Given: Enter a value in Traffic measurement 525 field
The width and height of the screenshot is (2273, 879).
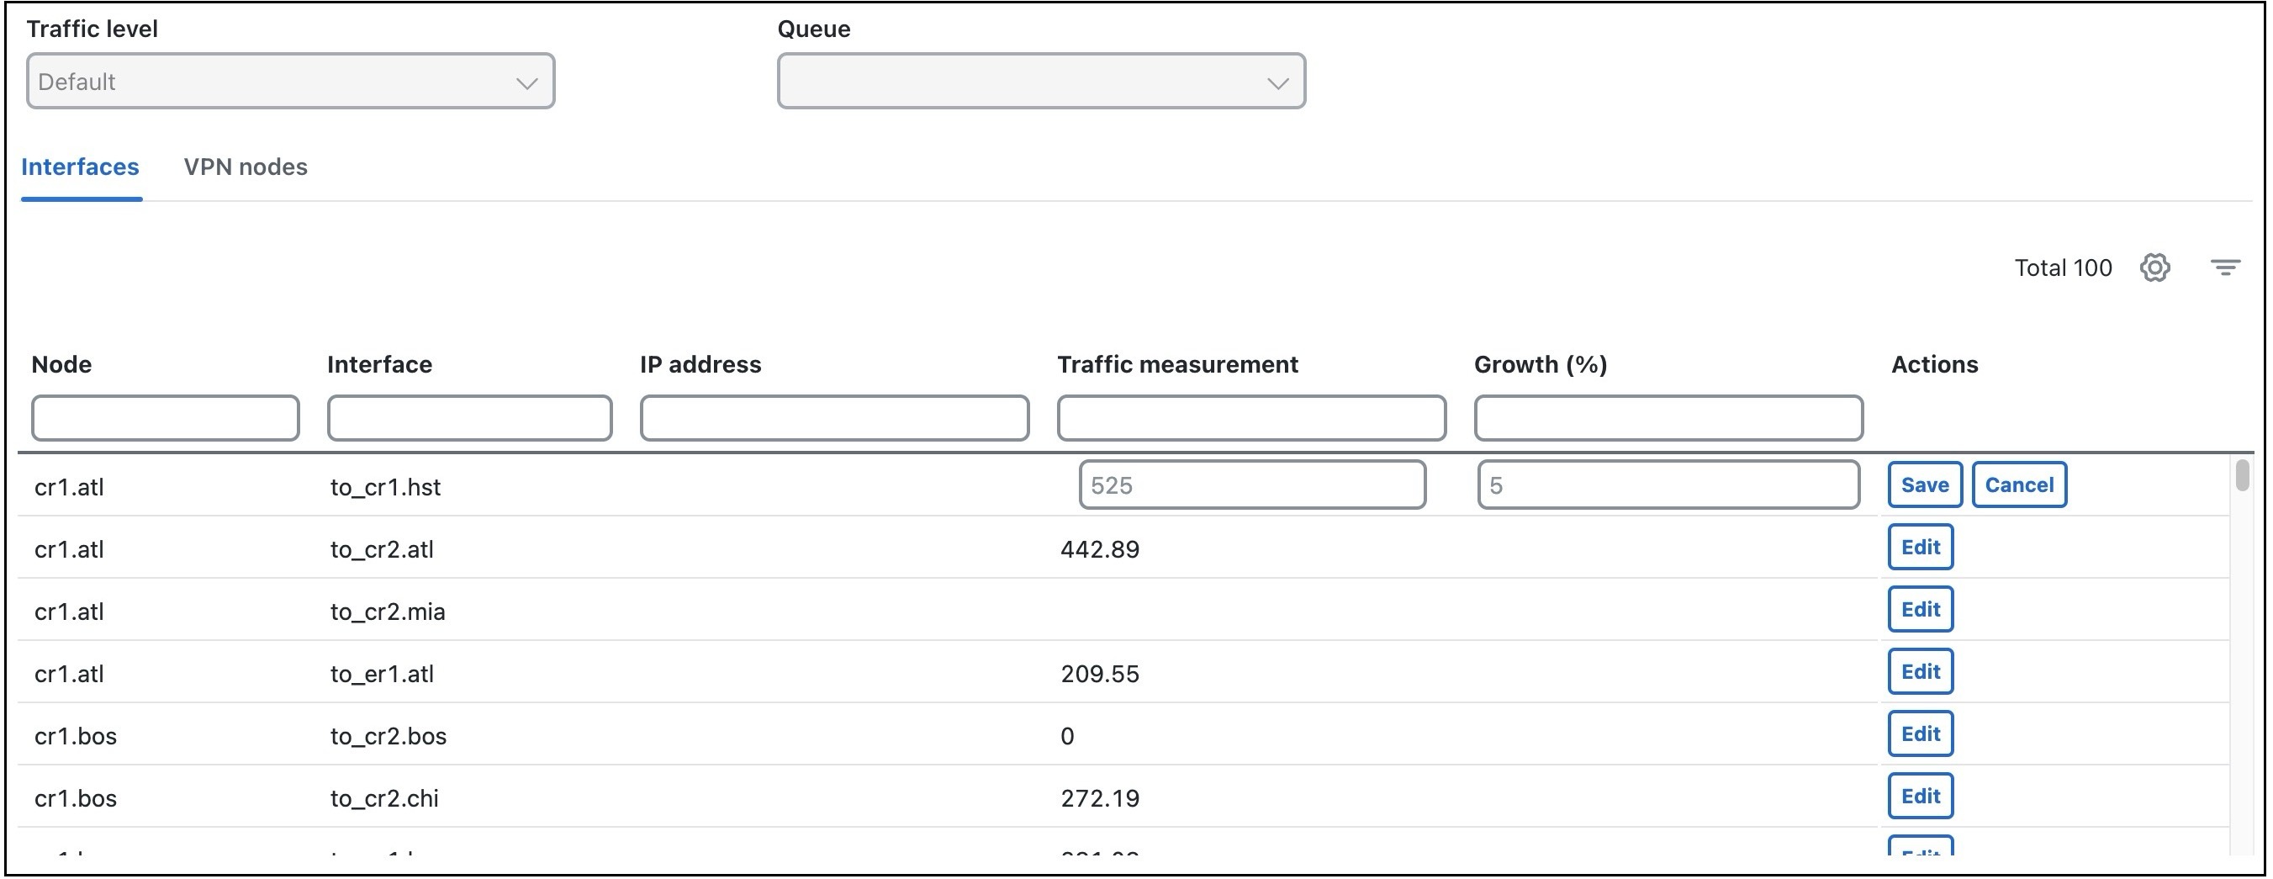Looking at the screenshot, I should click(x=1252, y=485).
